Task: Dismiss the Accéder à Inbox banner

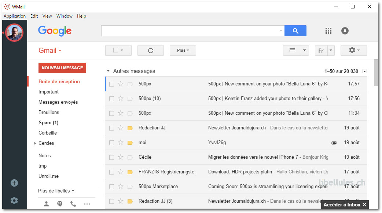Action: pos(364,205)
